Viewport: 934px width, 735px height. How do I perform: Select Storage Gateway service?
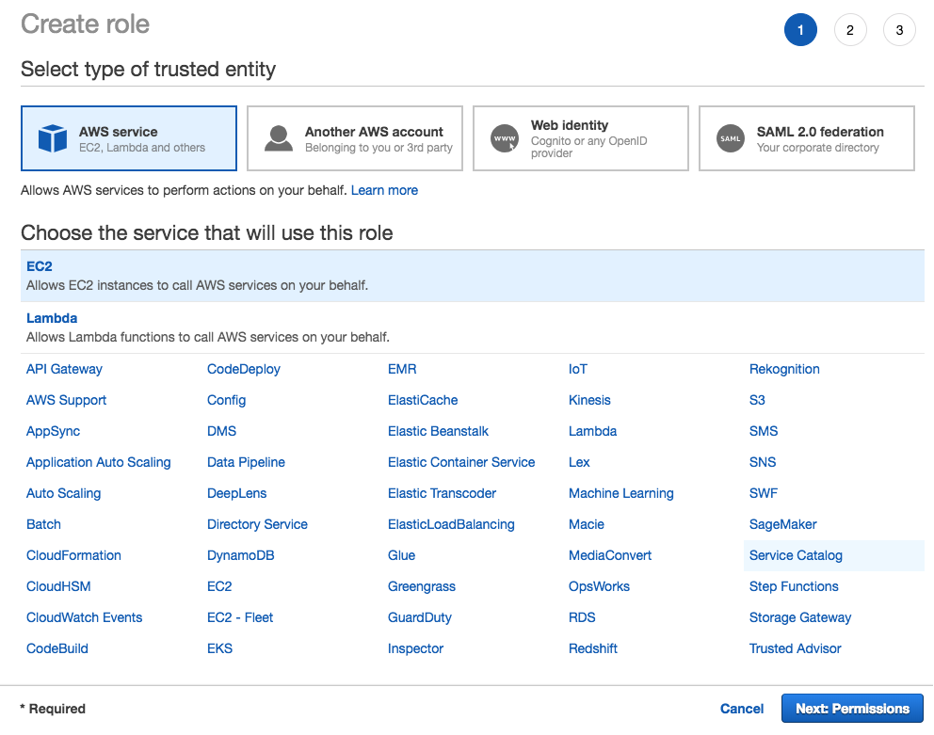(800, 617)
